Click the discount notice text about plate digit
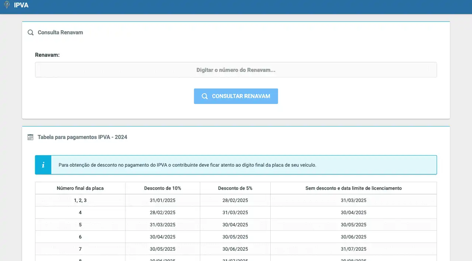The height and width of the screenshot is (261, 472). [x=187, y=165]
